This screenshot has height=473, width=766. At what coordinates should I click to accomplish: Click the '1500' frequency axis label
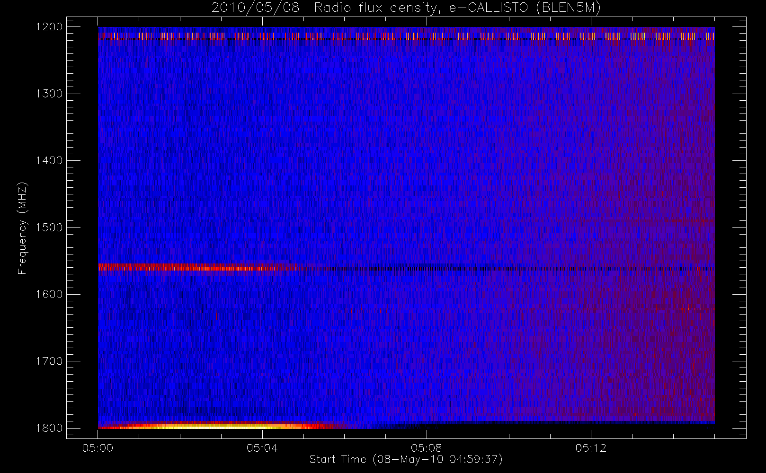49,228
